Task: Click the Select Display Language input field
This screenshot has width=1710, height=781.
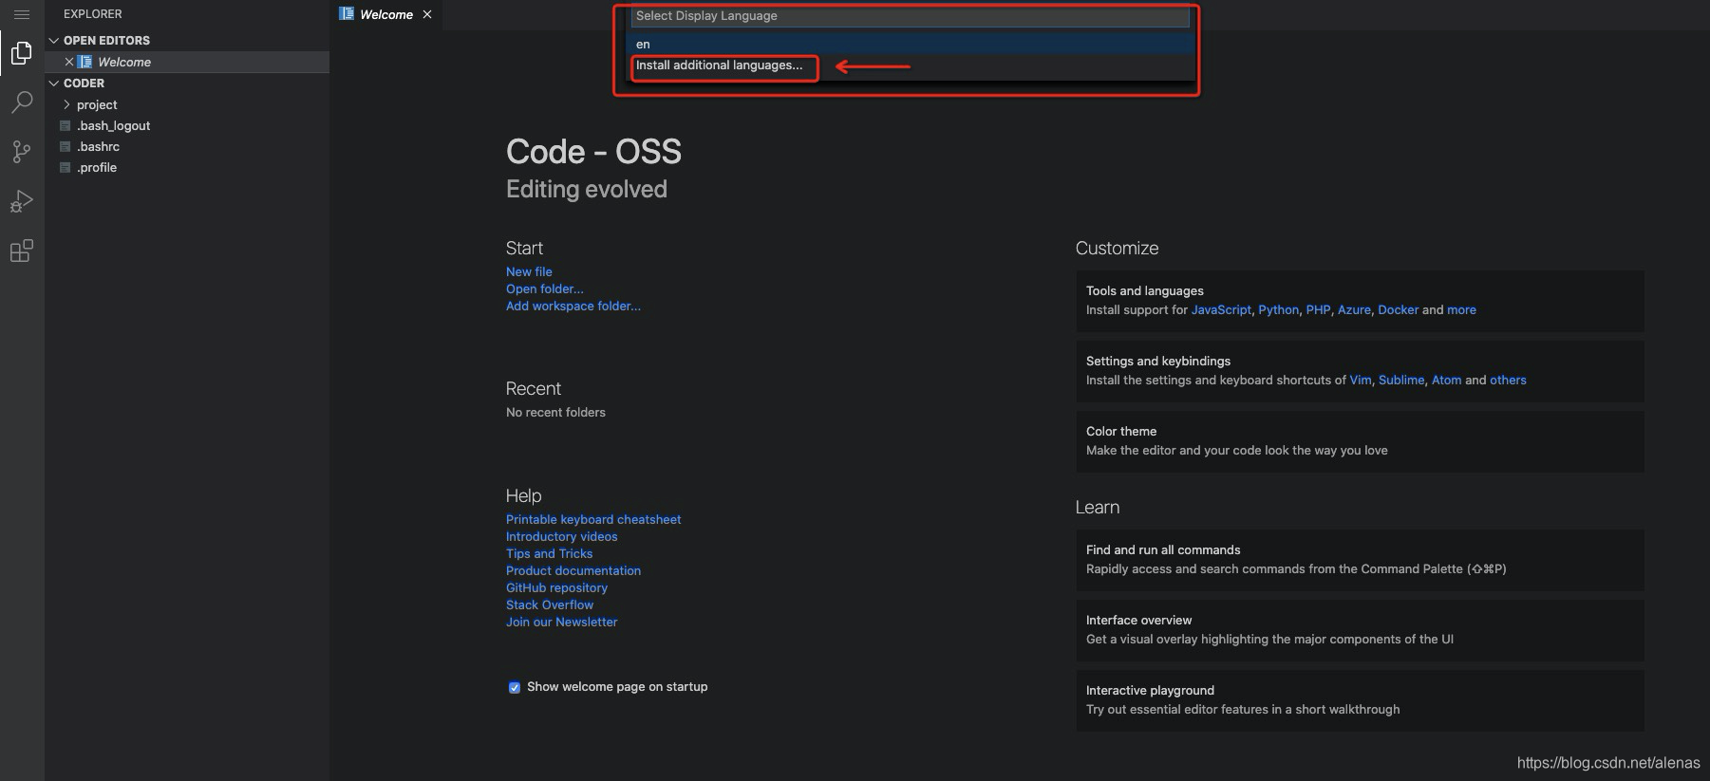Action: click(910, 16)
